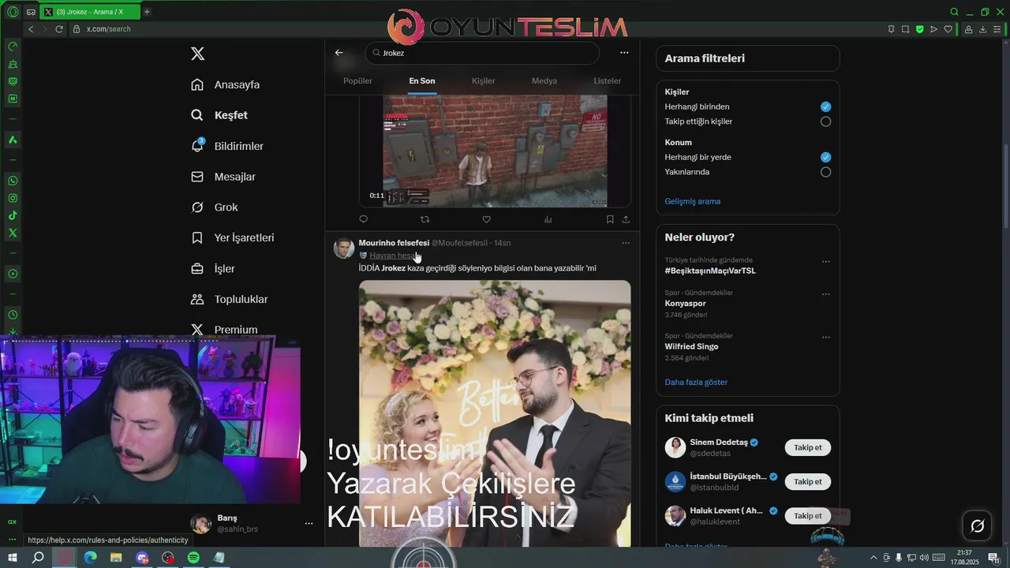The height and width of the screenshot is (568, 1010).
Task: Select Yakınlarında radio option
Action: [825, 172]
